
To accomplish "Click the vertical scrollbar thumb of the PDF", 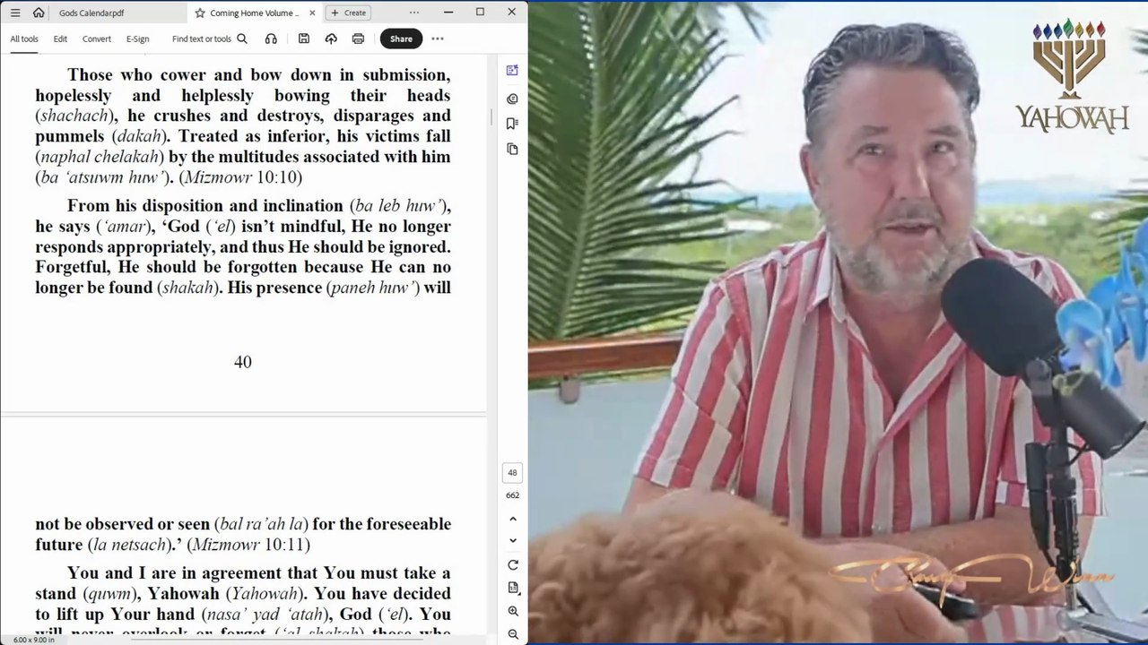I will (x=491, y=116).
